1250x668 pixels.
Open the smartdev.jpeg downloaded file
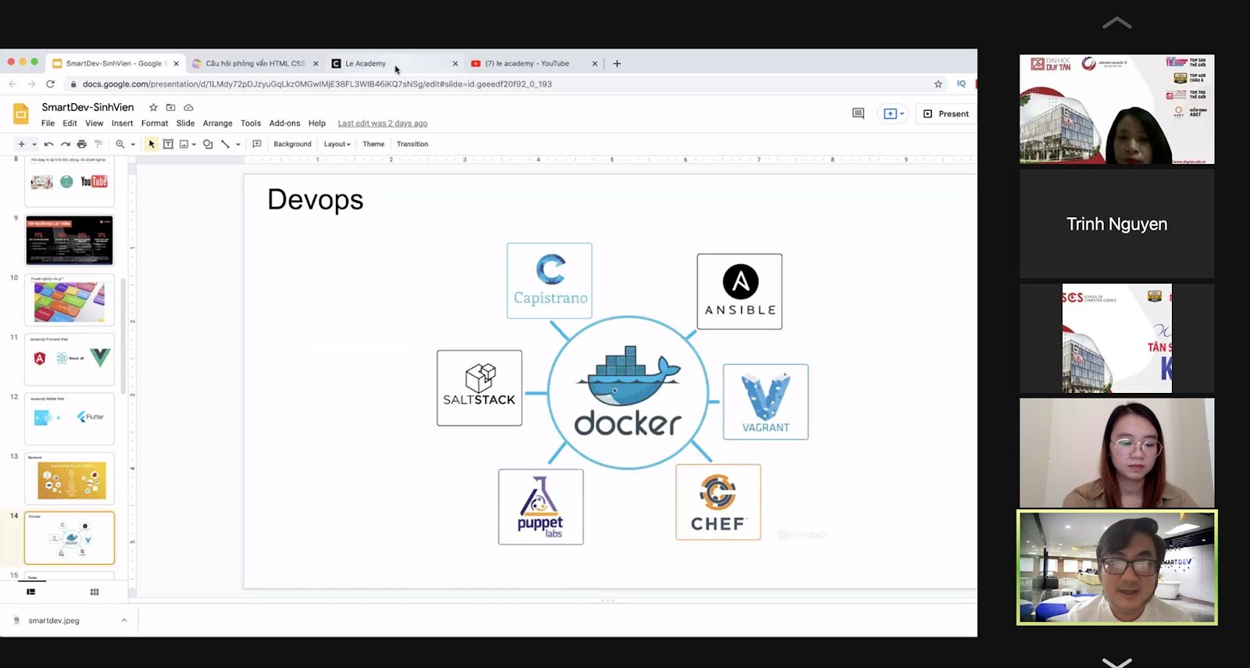[54, 620]
